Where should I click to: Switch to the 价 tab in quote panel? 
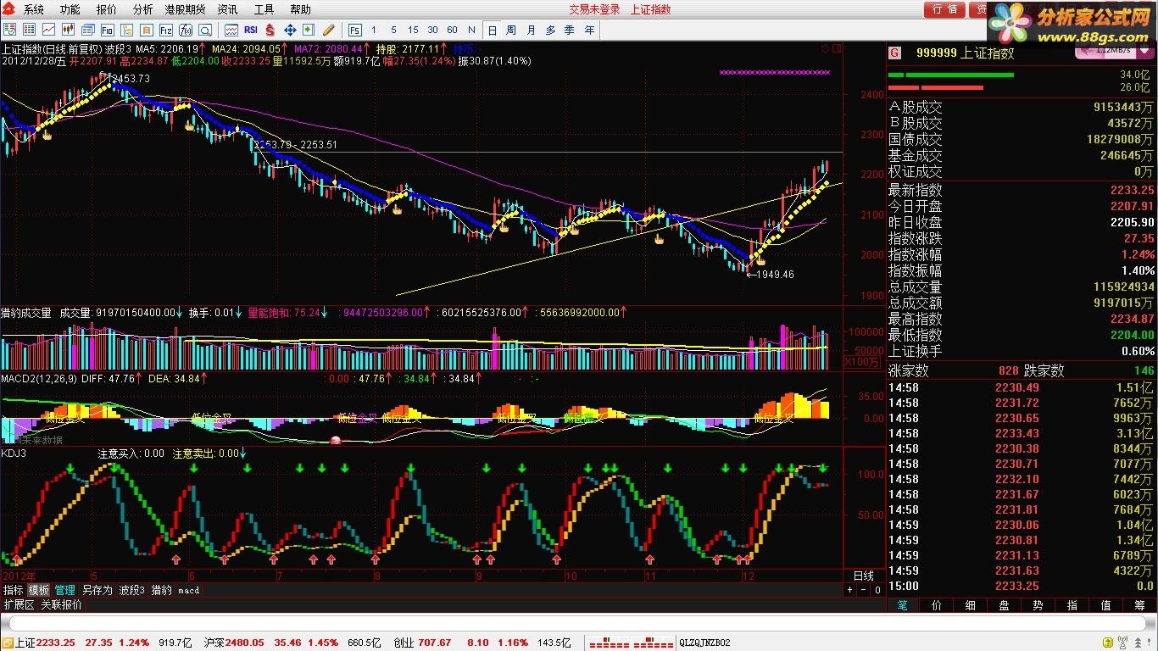[936, 605]
